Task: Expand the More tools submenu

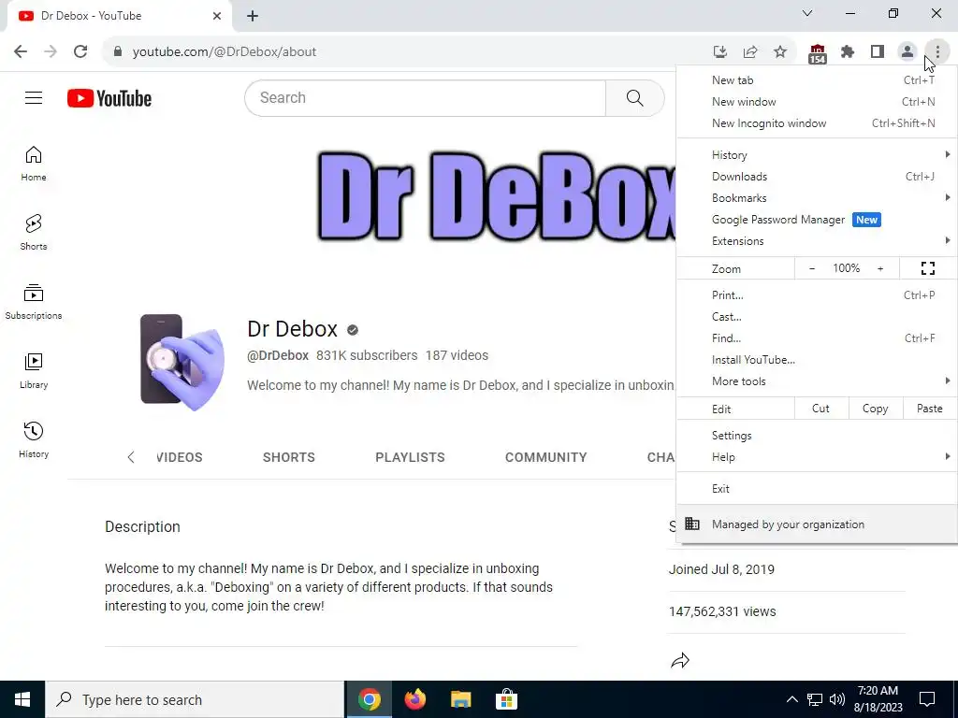Action: pos(817,381)
